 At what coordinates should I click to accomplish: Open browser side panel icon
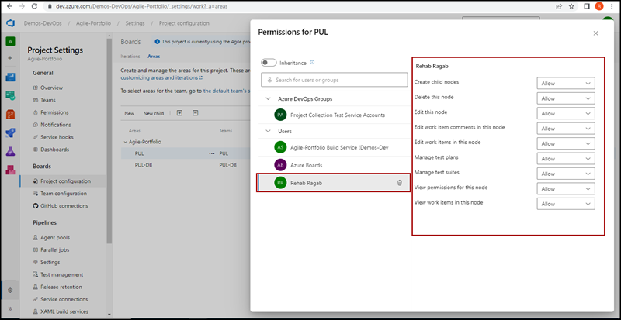tap(587, 6)
